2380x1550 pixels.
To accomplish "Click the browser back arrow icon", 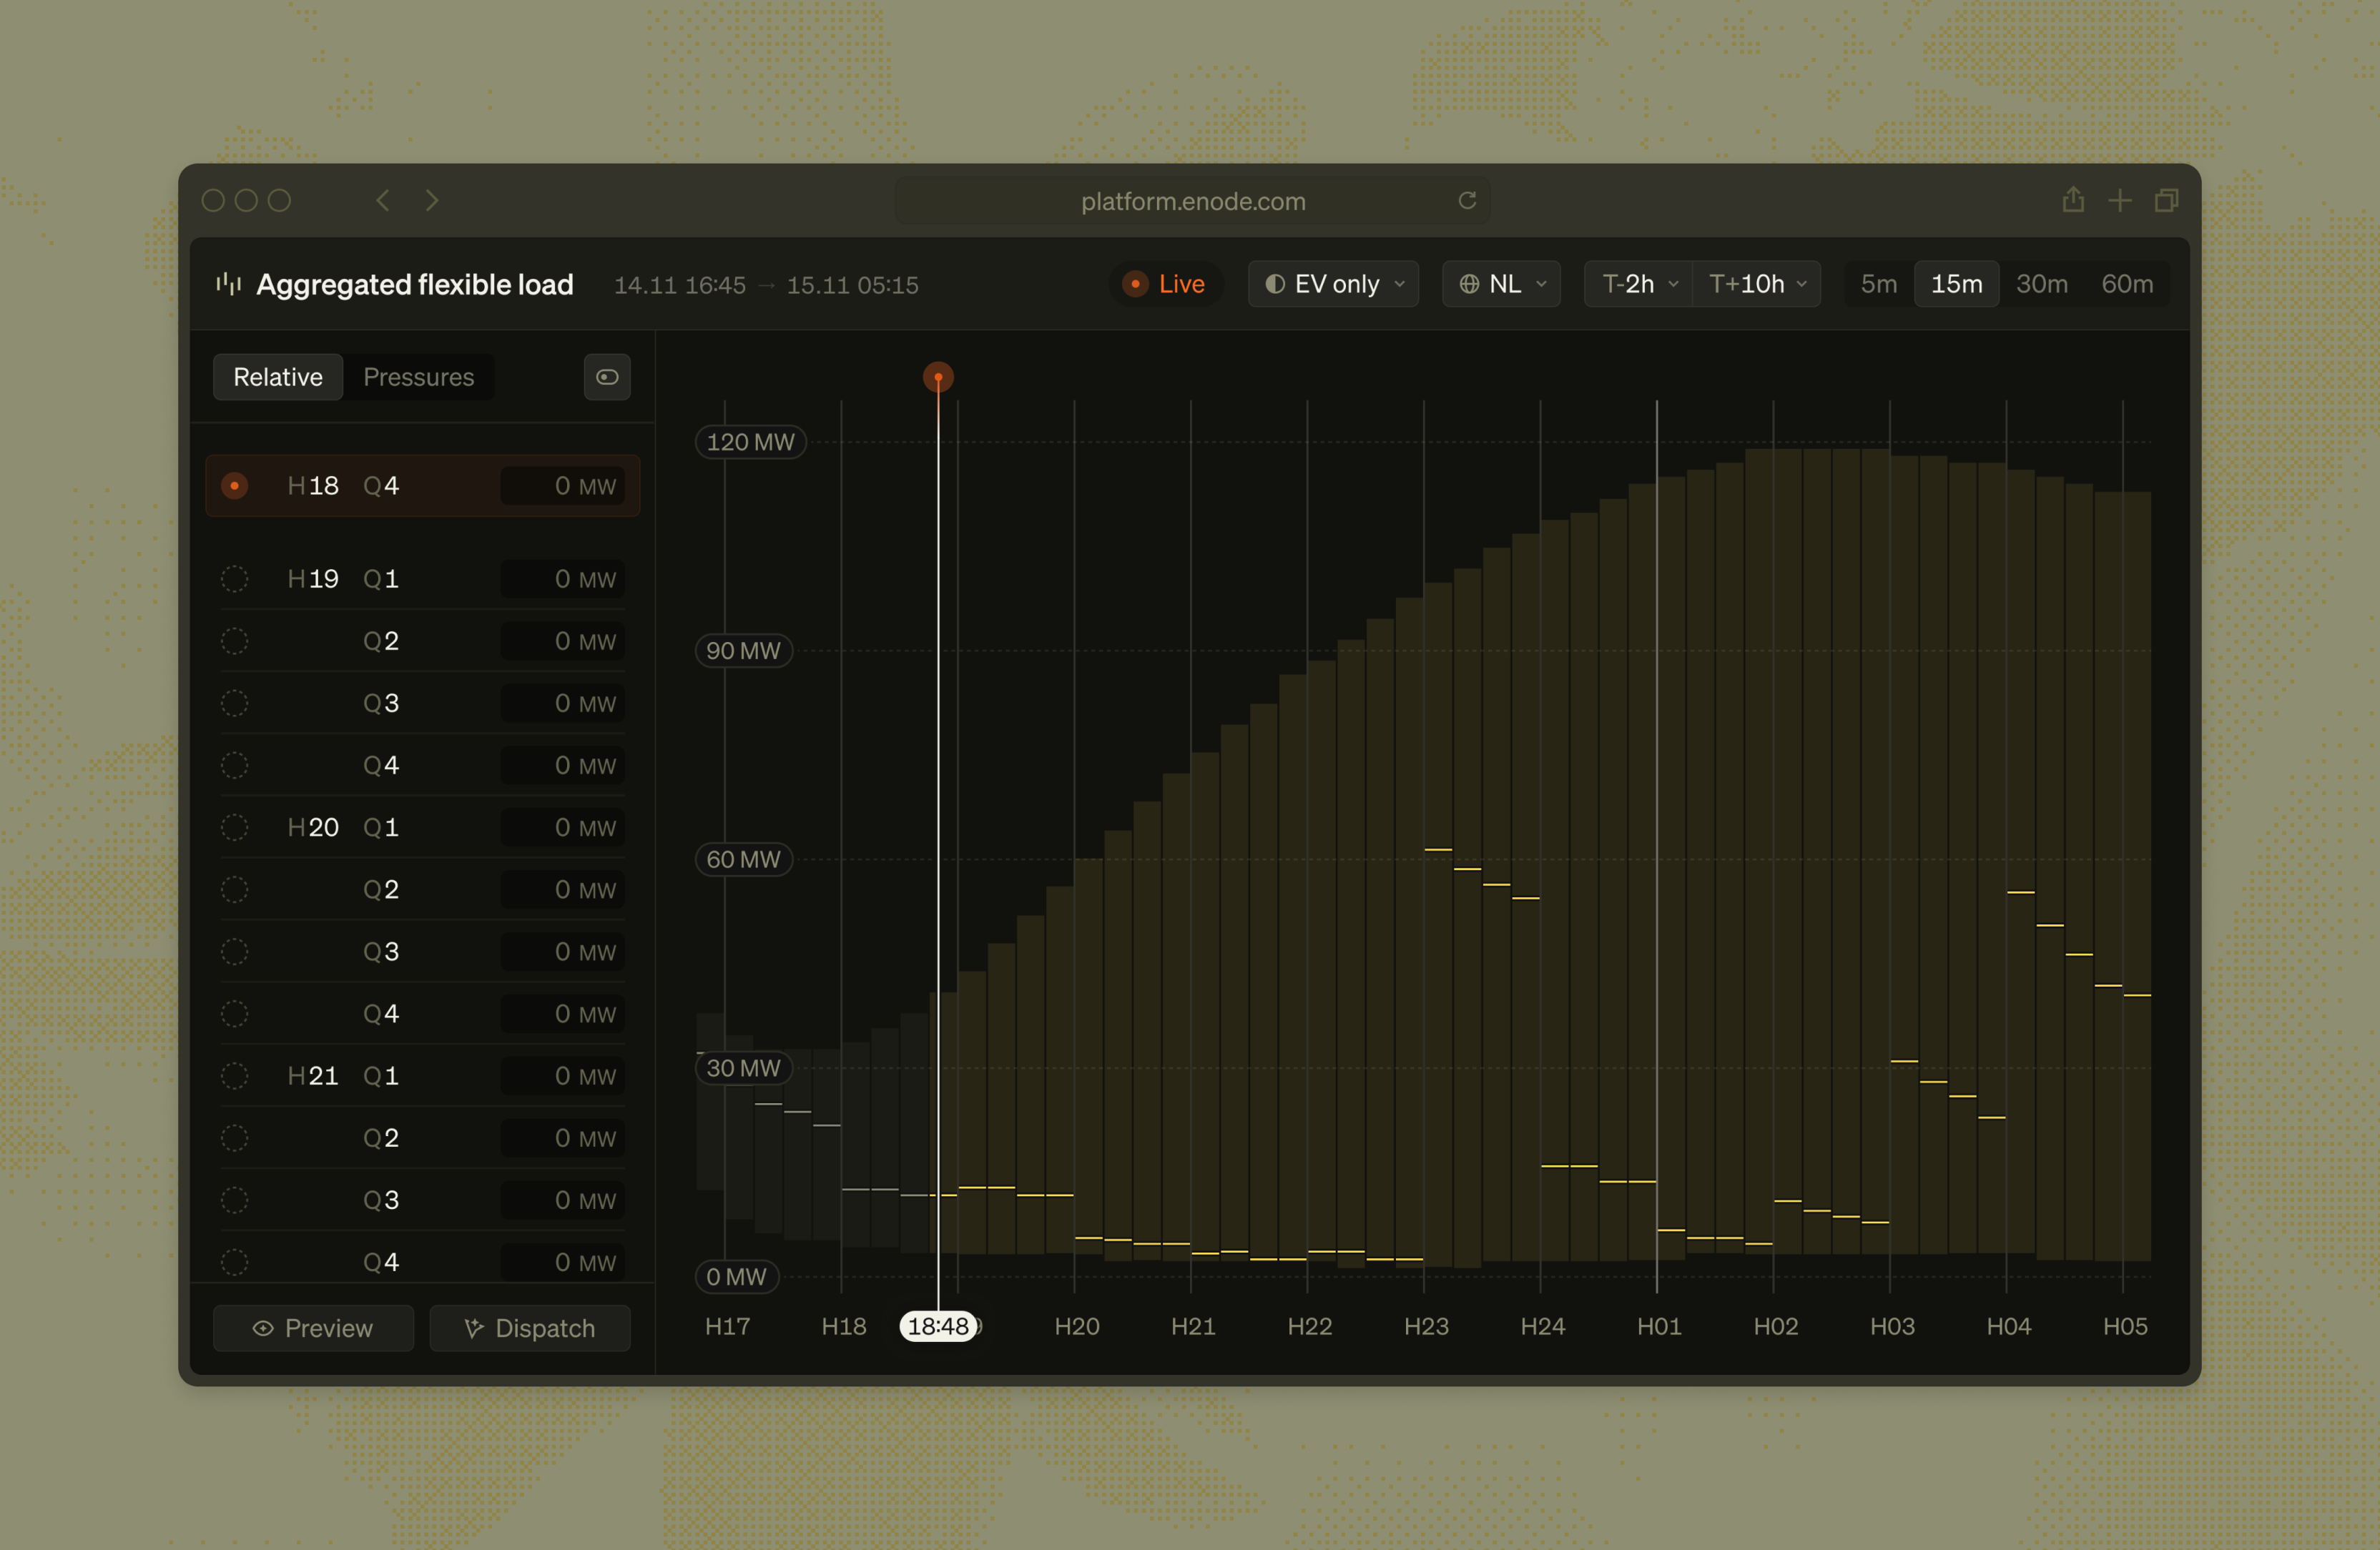I will tap(383, 201).
